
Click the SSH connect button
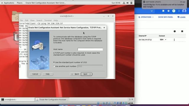(162, 40)
